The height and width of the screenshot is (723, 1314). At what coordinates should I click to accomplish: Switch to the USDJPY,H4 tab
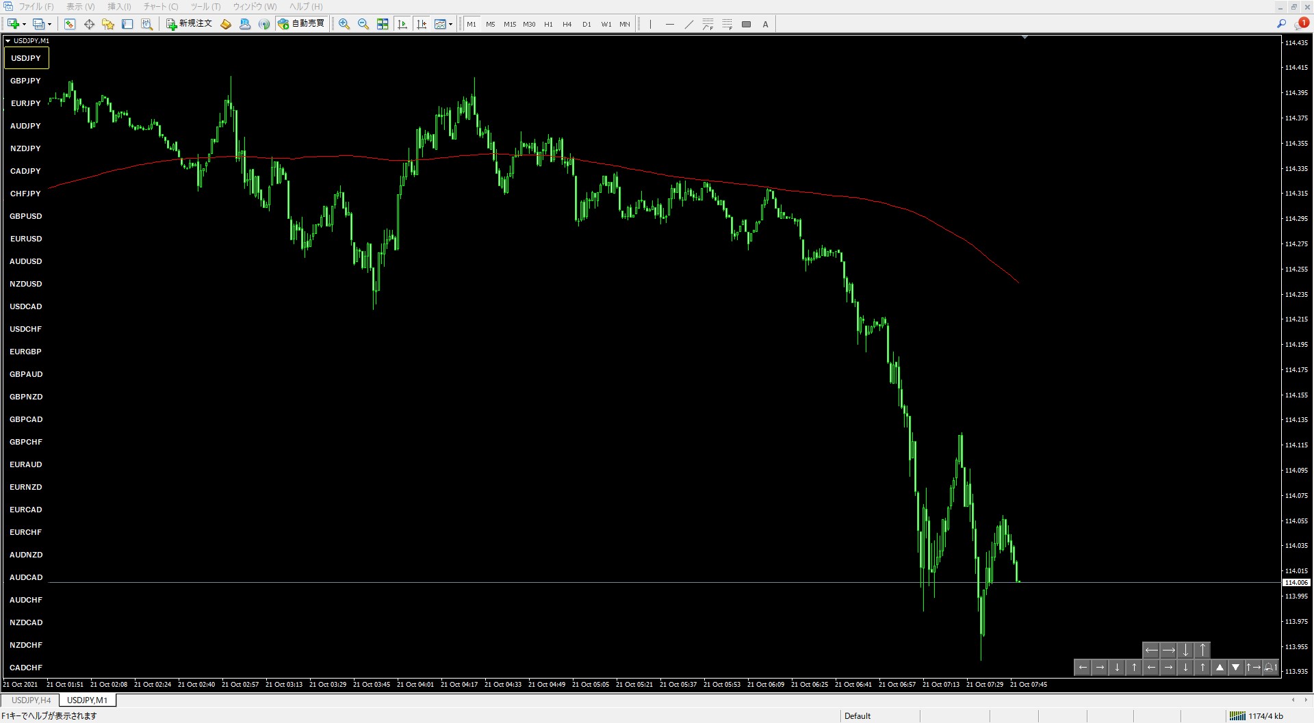tap(31, 700)
